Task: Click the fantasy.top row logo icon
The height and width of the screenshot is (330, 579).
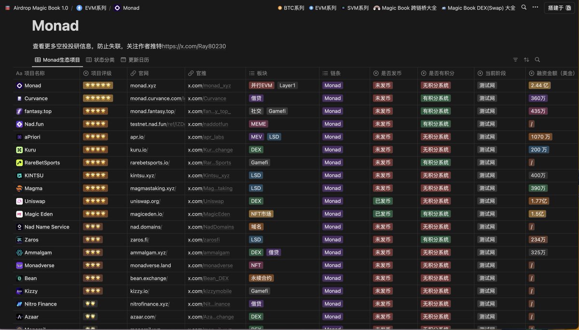Action: [x=19, y=111]
